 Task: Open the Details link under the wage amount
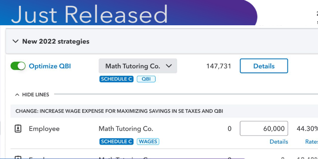tap(279, 142)
